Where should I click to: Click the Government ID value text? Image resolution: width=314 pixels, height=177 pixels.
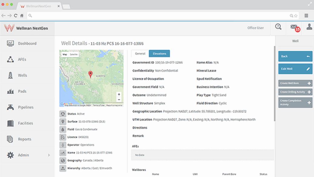tap(169, 62)
